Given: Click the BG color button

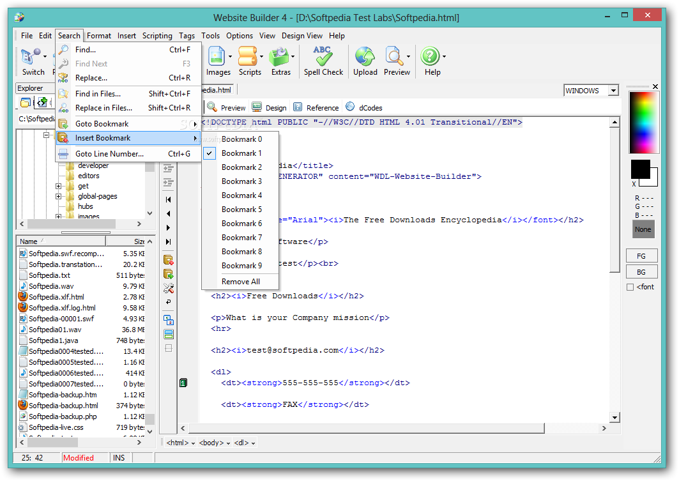Looking at the screenshot, I should (641, 272).
